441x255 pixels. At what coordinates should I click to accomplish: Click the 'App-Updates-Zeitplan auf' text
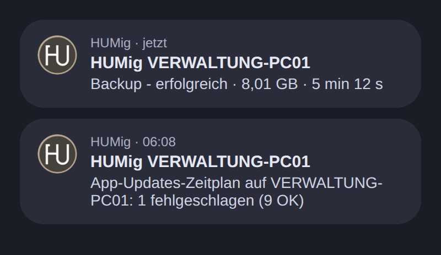(x=178, y=183)
